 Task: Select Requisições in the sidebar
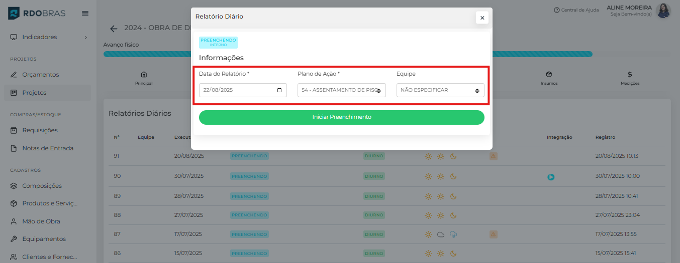pos(40,130)
